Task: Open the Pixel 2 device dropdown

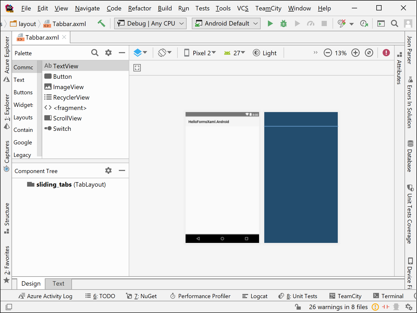Action: [x=200, y=53]
